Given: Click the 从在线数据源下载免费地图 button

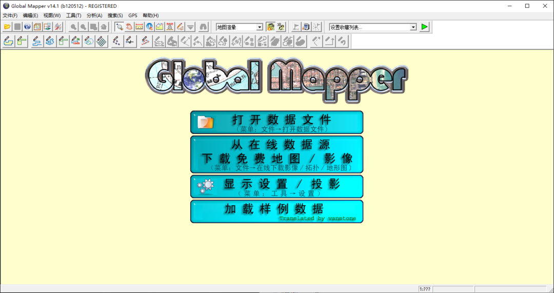Looking at the screenshot, I should 276,154.
